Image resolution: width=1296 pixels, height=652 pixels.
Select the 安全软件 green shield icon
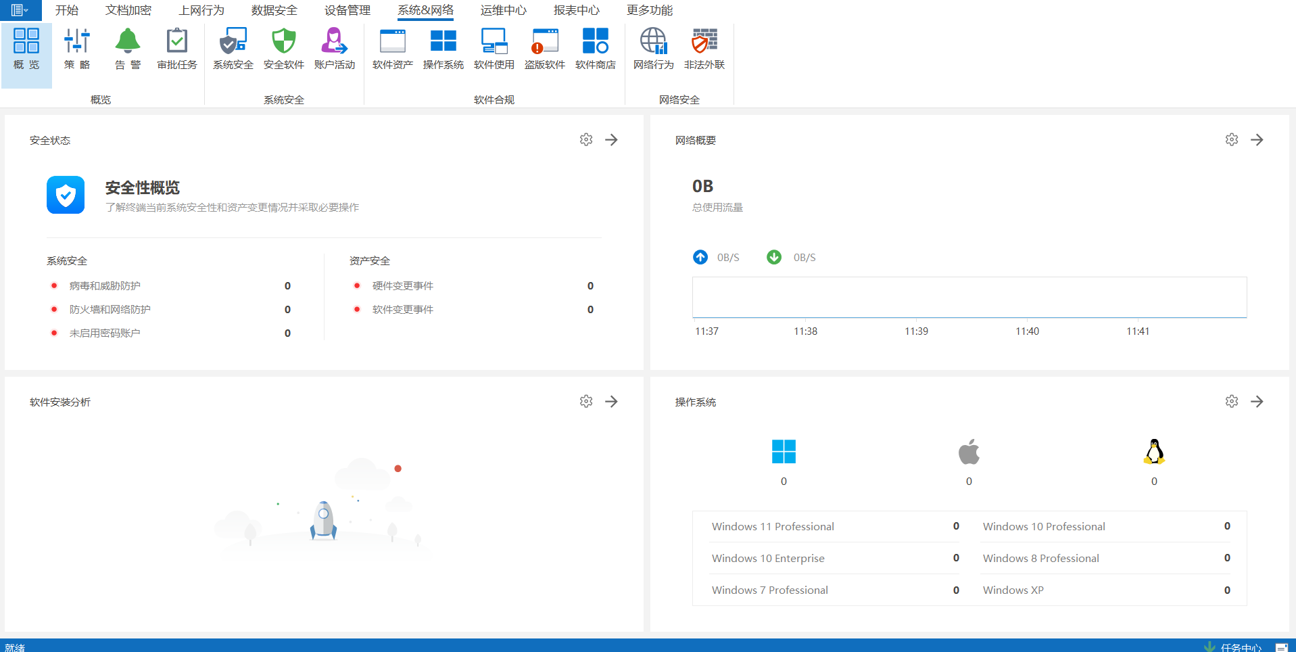click(x=283, y=49)
